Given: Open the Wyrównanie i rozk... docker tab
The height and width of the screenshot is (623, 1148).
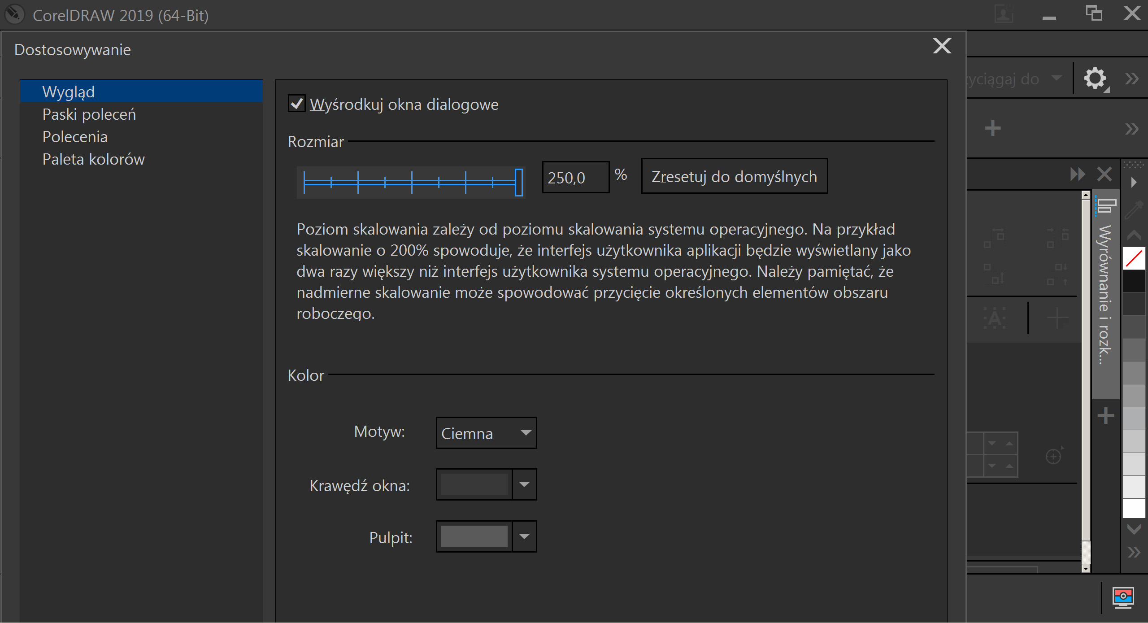Looking at the screenshot, I should click(x=1105, y=294).
